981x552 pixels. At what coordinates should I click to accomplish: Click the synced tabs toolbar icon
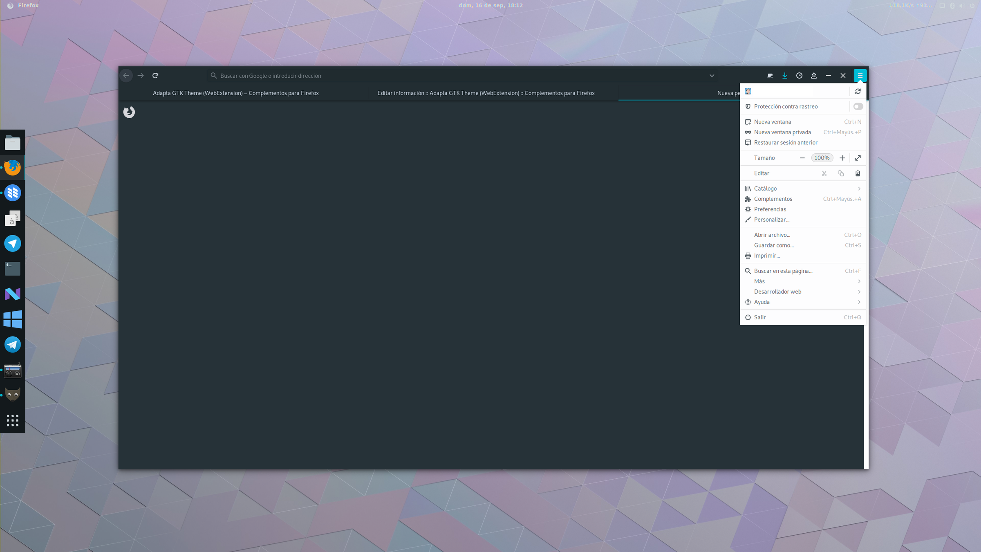770,76
